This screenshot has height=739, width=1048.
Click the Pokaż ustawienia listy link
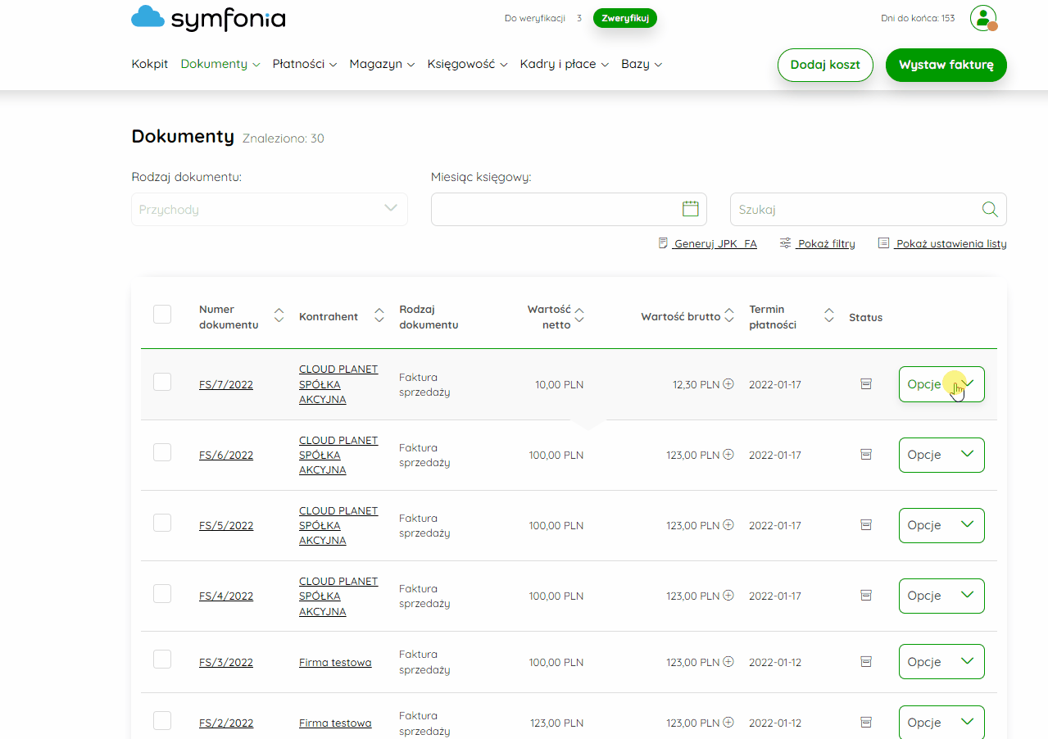pyautogui.click(x=950, y=243)
